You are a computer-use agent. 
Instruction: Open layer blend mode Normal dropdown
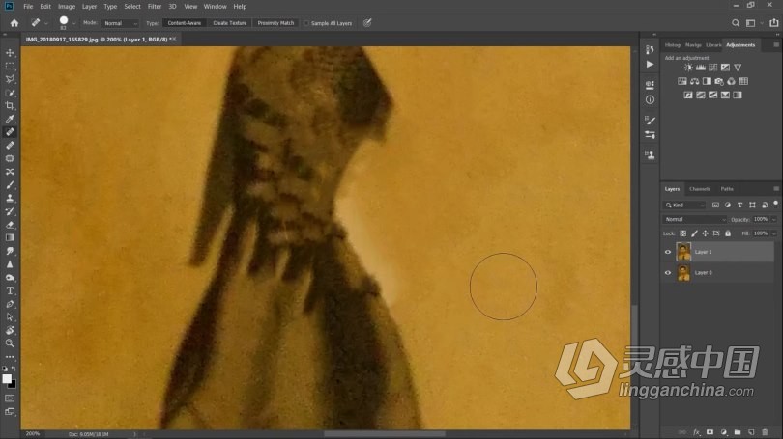click(695, 219)
